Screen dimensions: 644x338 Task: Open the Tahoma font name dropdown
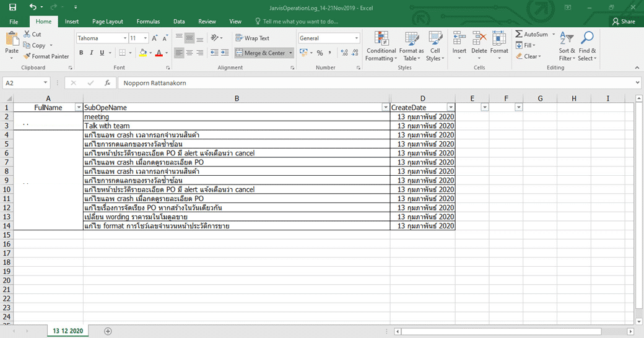[x=123, y=38]
